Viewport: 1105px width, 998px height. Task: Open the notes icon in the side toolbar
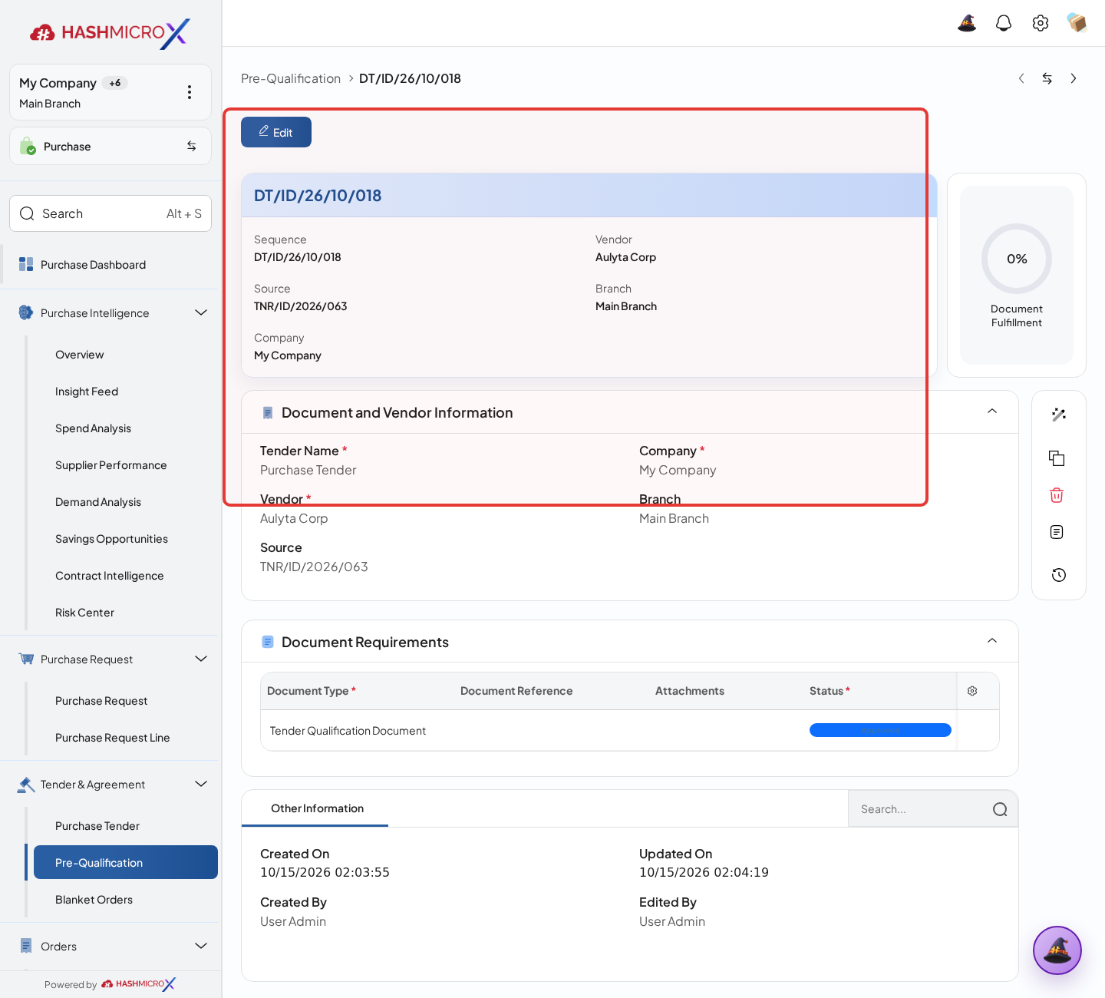pyautogui.click(x=1057, y=532)
